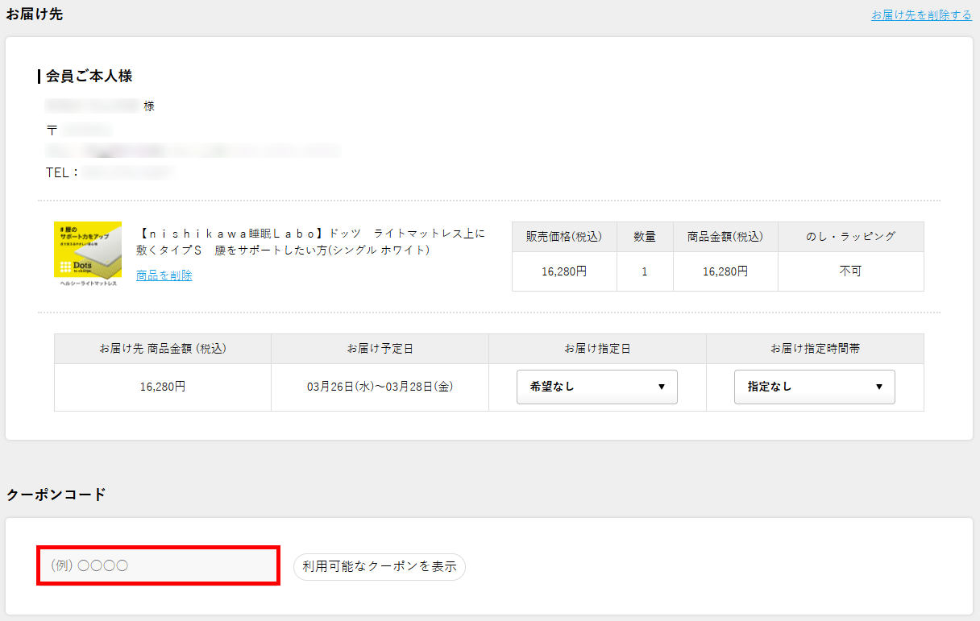
Task: Click the quantity value 1 cell
Action: (x=645, y=271)
